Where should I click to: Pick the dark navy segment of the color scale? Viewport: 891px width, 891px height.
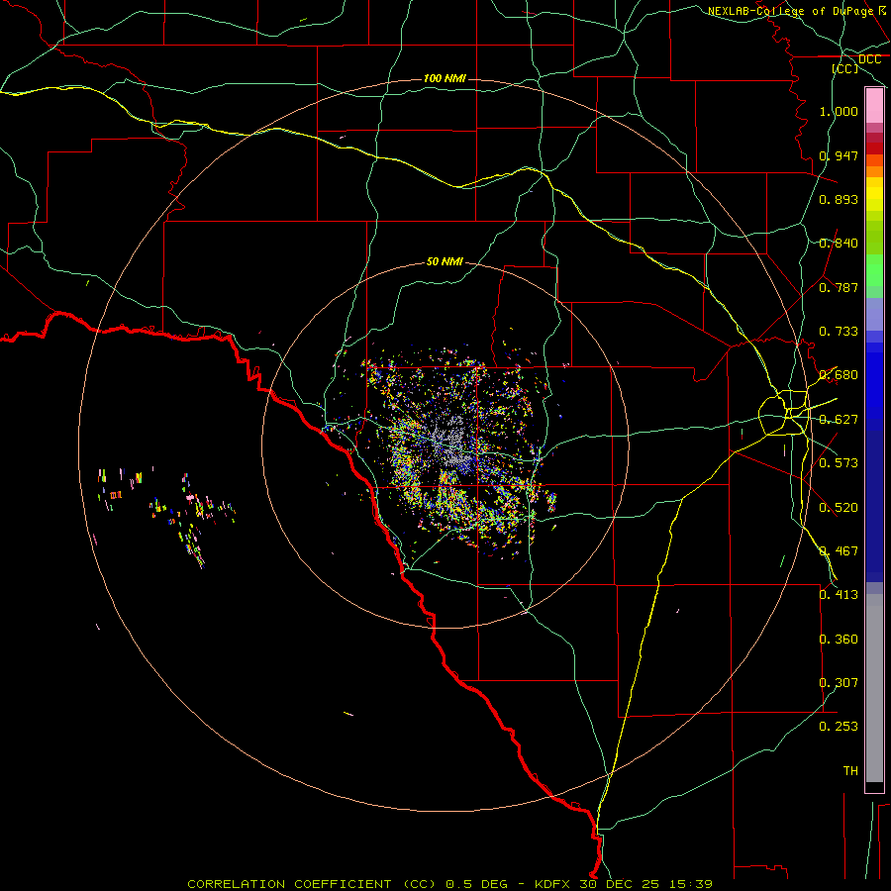pyautogui.click(x=874, y=506)
